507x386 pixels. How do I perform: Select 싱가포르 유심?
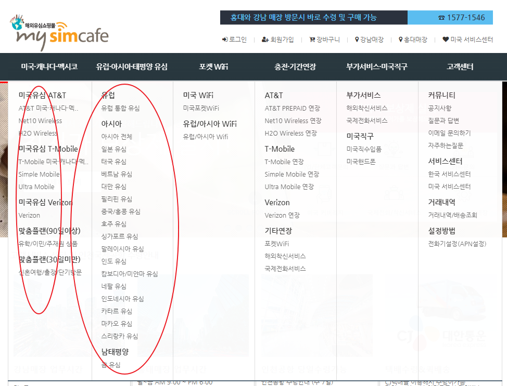[x=120, y=236]
